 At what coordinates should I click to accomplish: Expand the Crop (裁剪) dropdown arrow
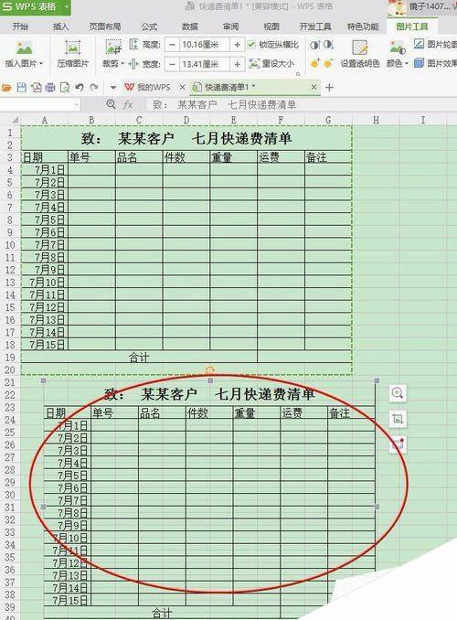[122, 64]
